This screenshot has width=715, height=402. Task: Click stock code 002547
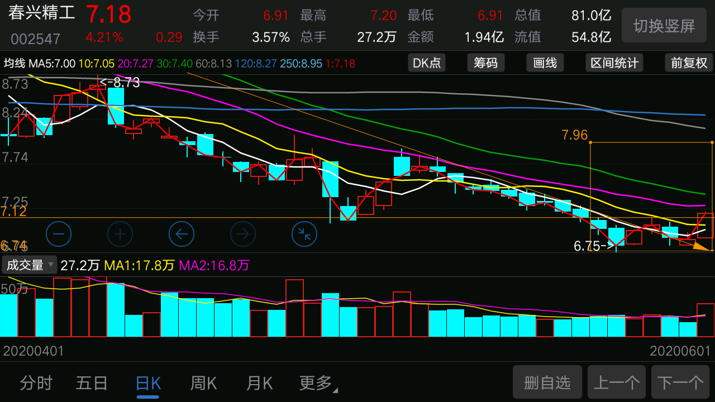pyautogui.click(x=36, y=39)
